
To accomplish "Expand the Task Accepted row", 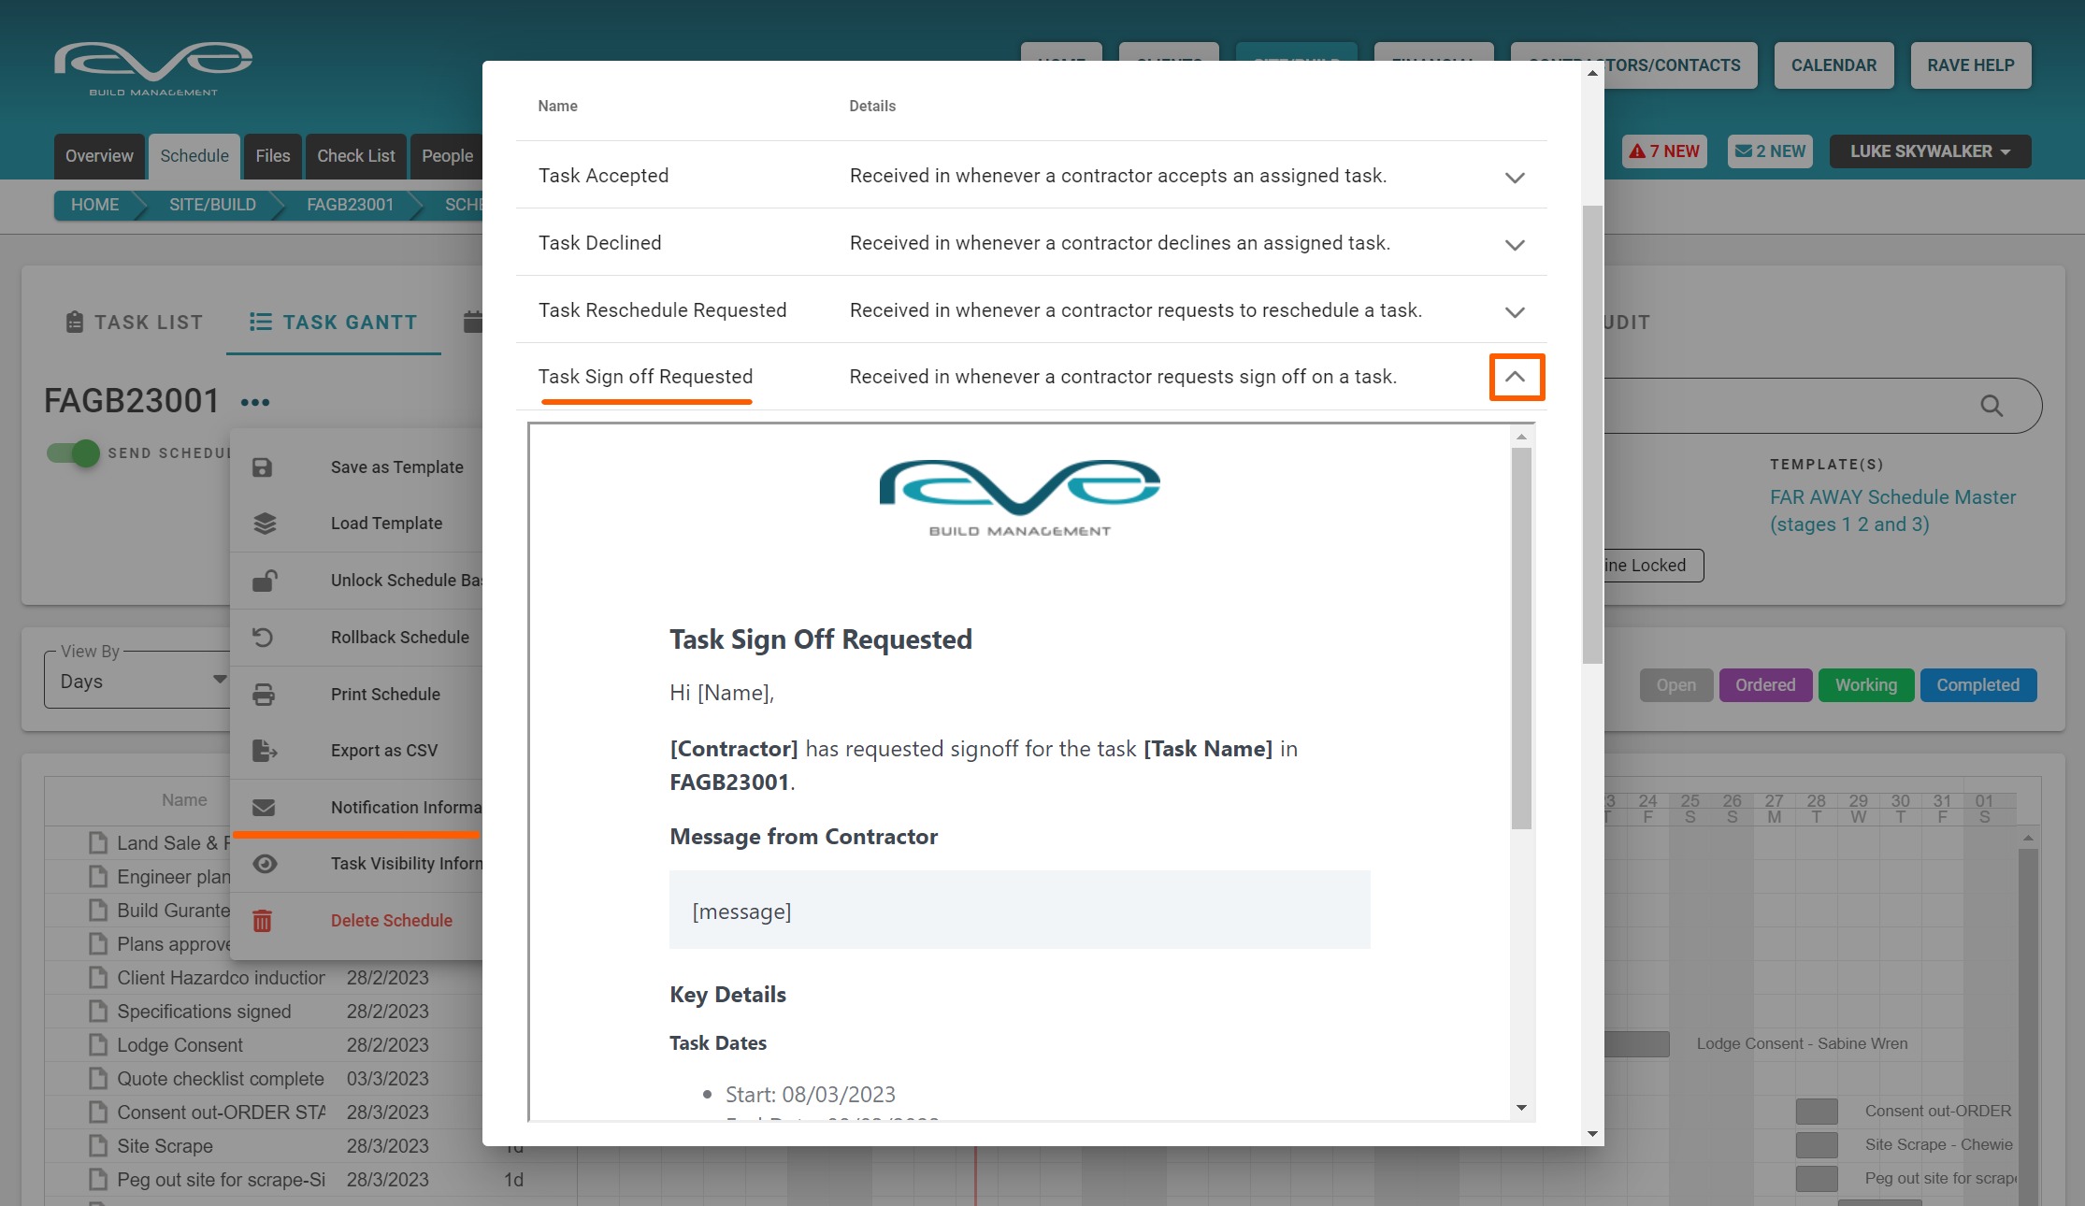I will [1515, 177].
